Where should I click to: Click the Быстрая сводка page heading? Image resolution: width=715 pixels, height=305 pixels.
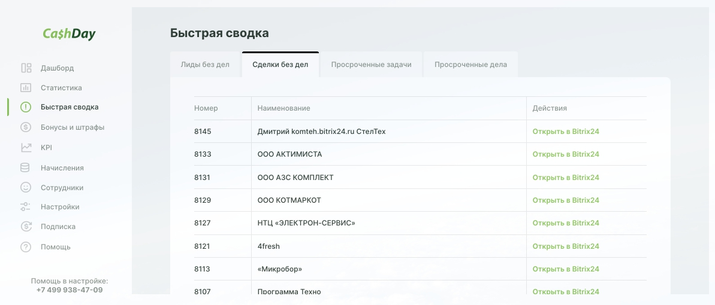click(219, 33)
